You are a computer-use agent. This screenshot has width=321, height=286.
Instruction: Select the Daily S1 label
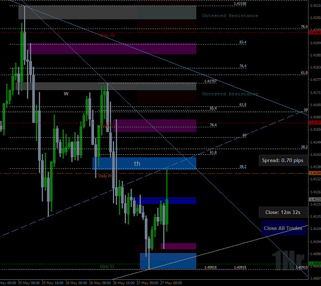tap(107, 266)
